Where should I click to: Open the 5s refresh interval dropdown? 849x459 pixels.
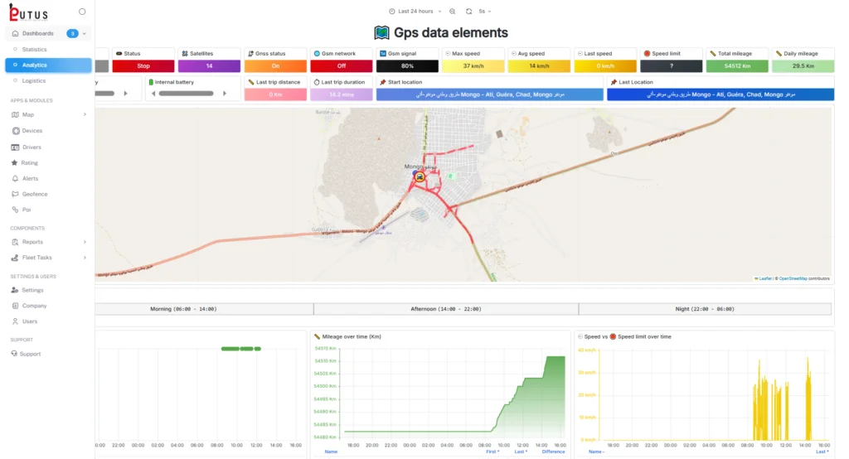point(484,12)
